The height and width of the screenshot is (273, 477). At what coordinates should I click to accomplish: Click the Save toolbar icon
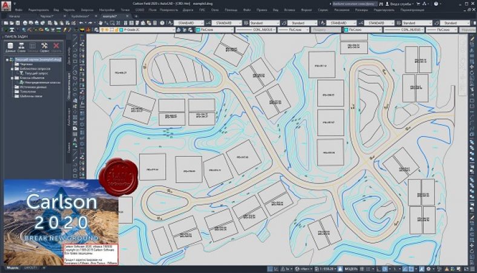[x=18, y=23]
